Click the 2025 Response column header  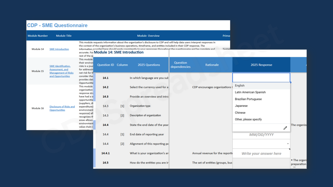click(x=261, y=65)
